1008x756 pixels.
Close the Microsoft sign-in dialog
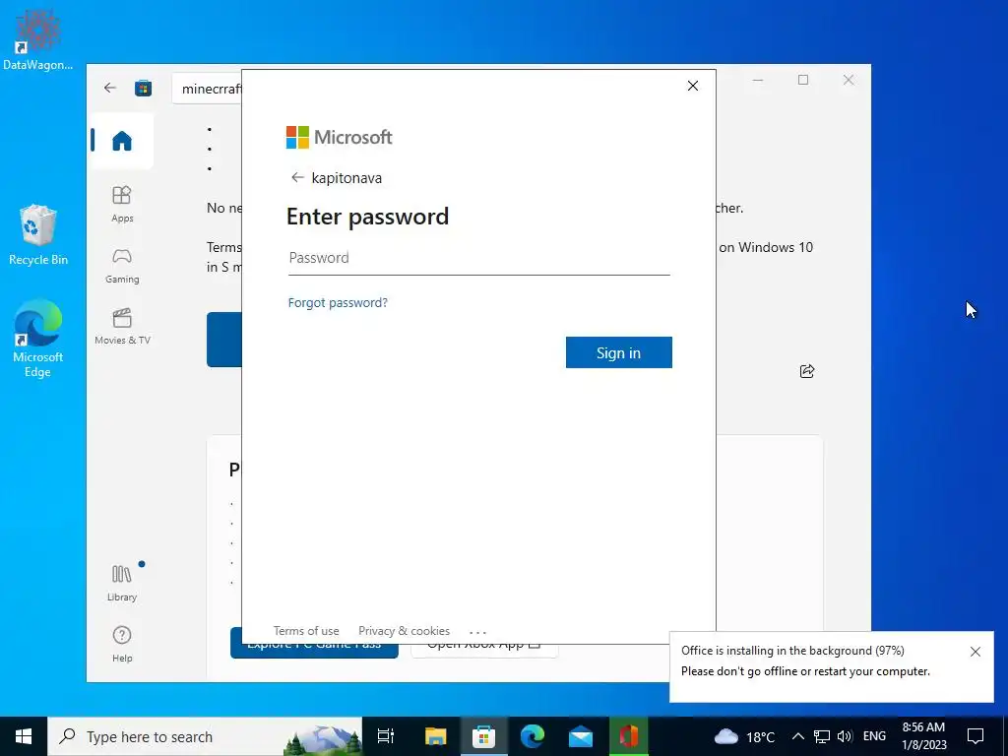click(x=692, y=86)
